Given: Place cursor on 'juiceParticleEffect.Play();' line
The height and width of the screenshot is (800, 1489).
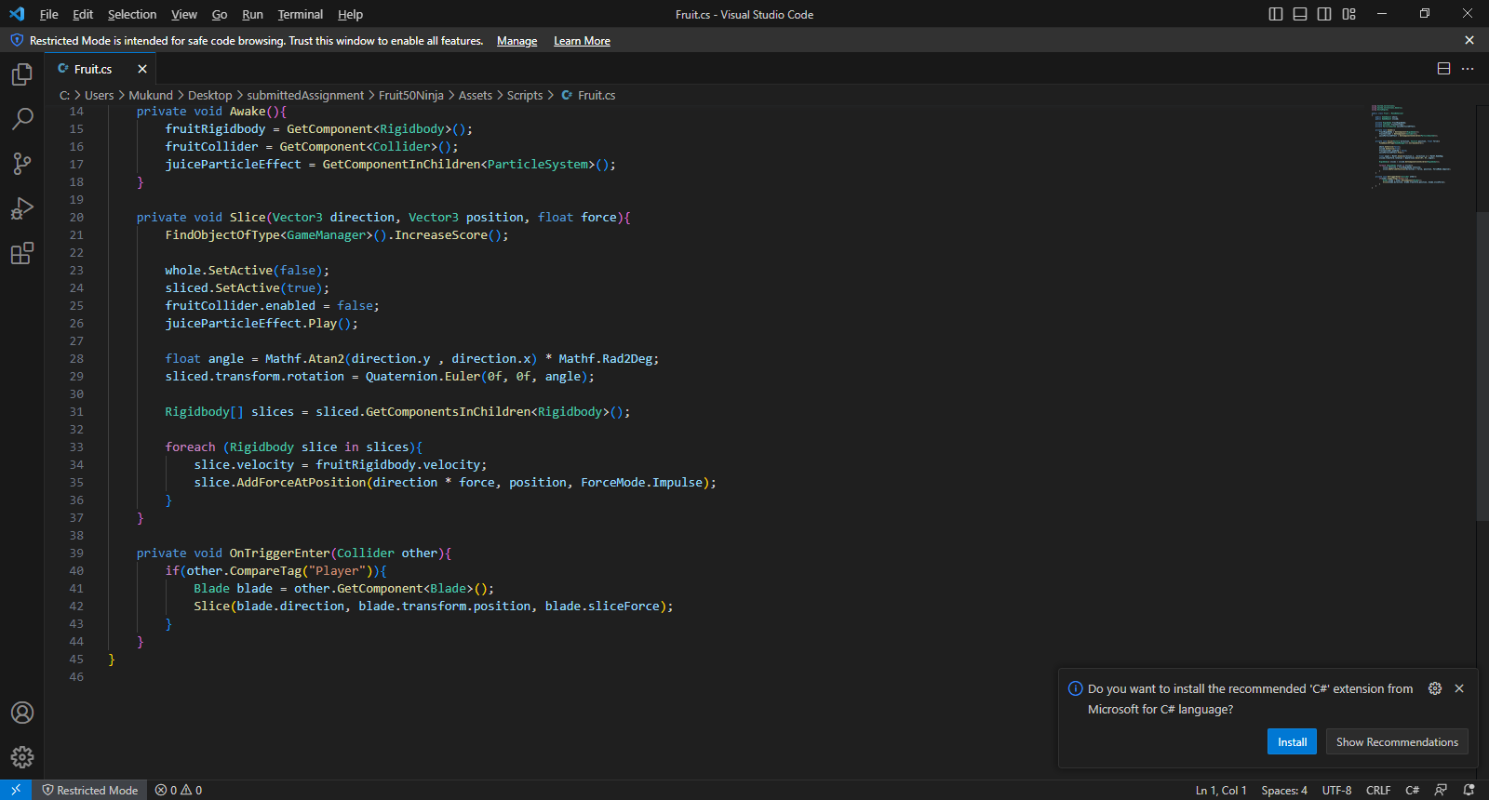Looking at the screenshot, I should click(x=262, y=323).
